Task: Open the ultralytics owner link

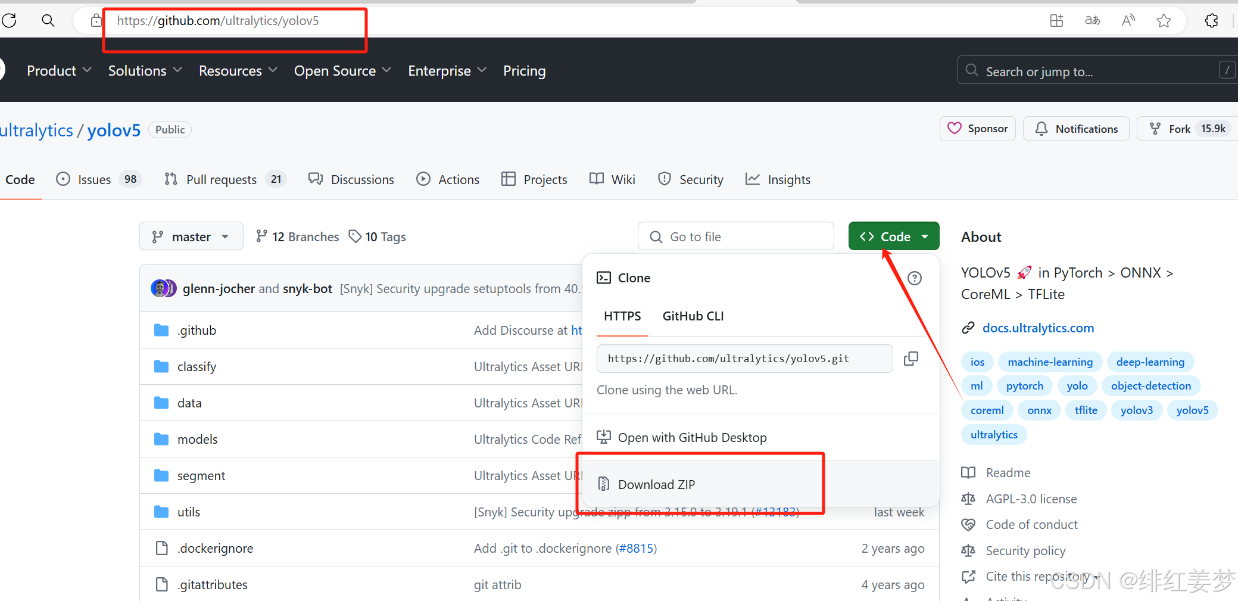Action: tap(37, 130)
